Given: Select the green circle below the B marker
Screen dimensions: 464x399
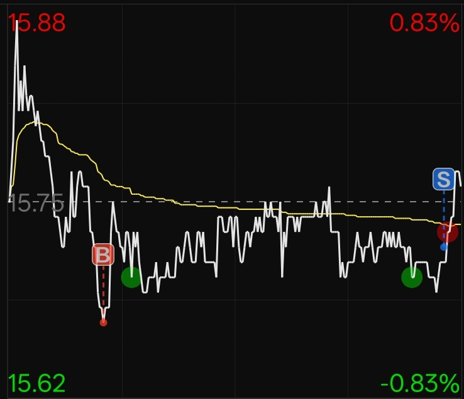Looking at the screenshot, I should (131, 277).
